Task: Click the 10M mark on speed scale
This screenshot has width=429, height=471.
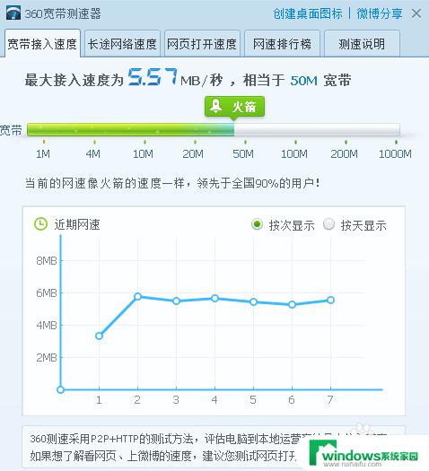Action: pyautogui.click(x=143, y=153)
